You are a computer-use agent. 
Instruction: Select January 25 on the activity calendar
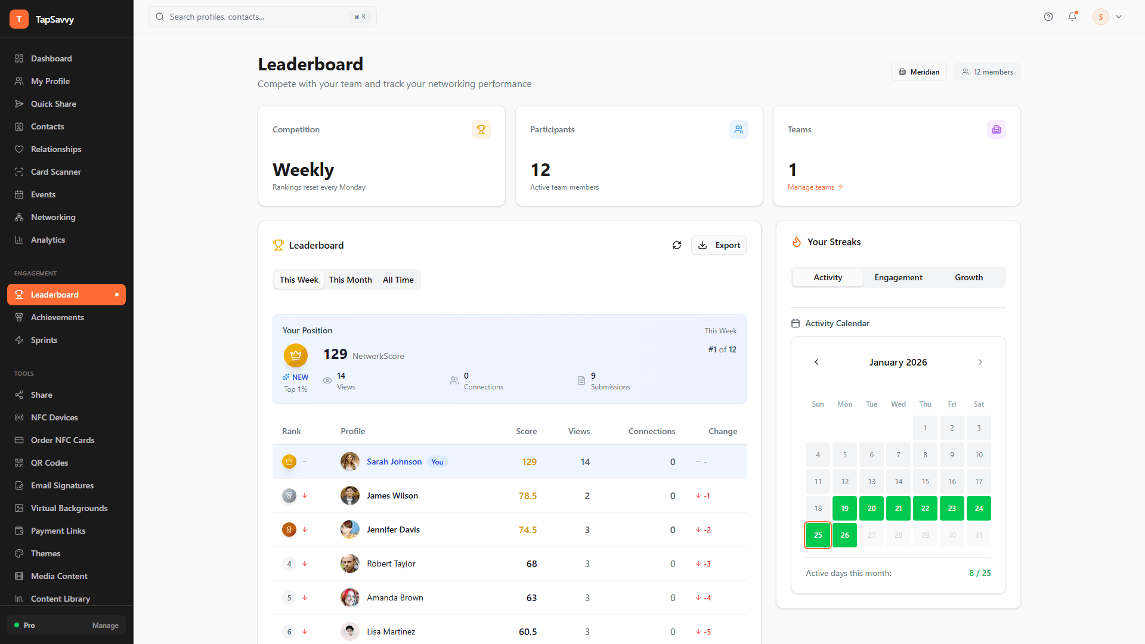tap(818, 535)
